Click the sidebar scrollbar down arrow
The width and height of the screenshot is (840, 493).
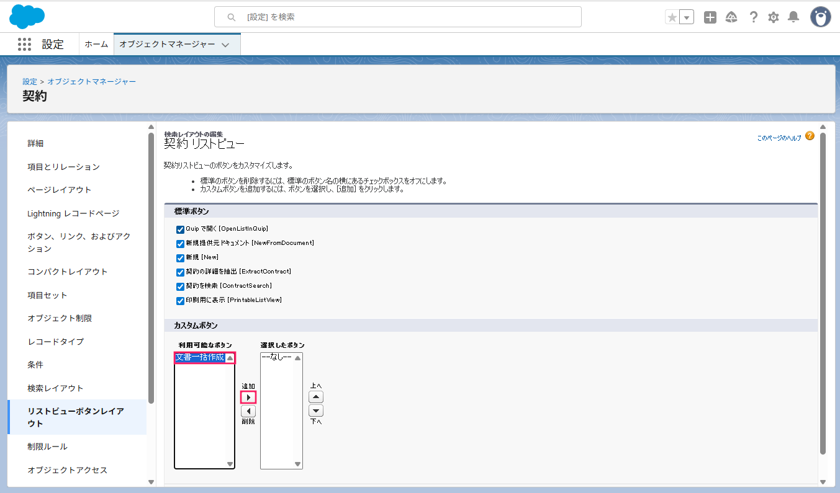tap(151, 482)
